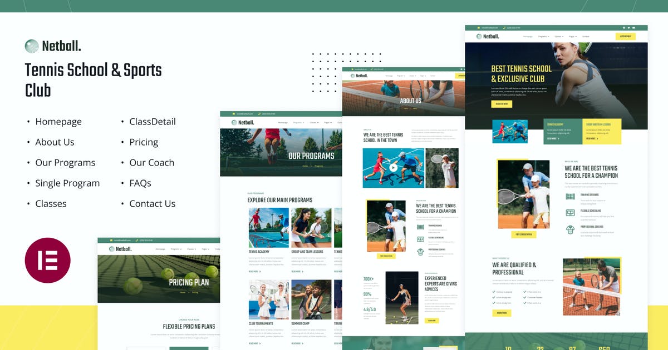668x350 pixels.
Task: Click the doubles players thumbnail below the hero
Action: (510, 131)
